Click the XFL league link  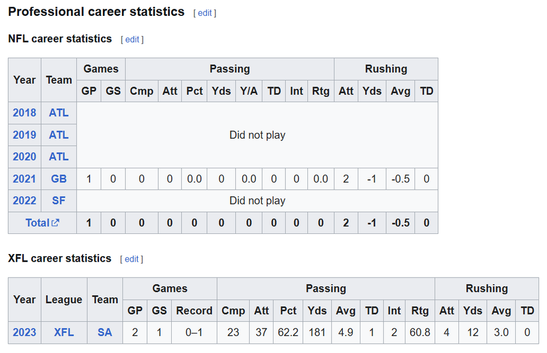point(63,332)
